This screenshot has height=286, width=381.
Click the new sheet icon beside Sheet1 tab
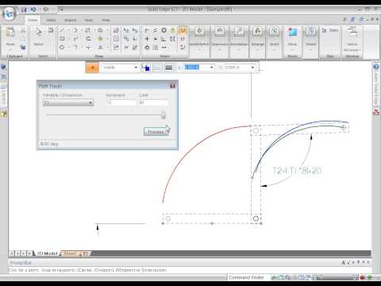[x=86, y=253]
